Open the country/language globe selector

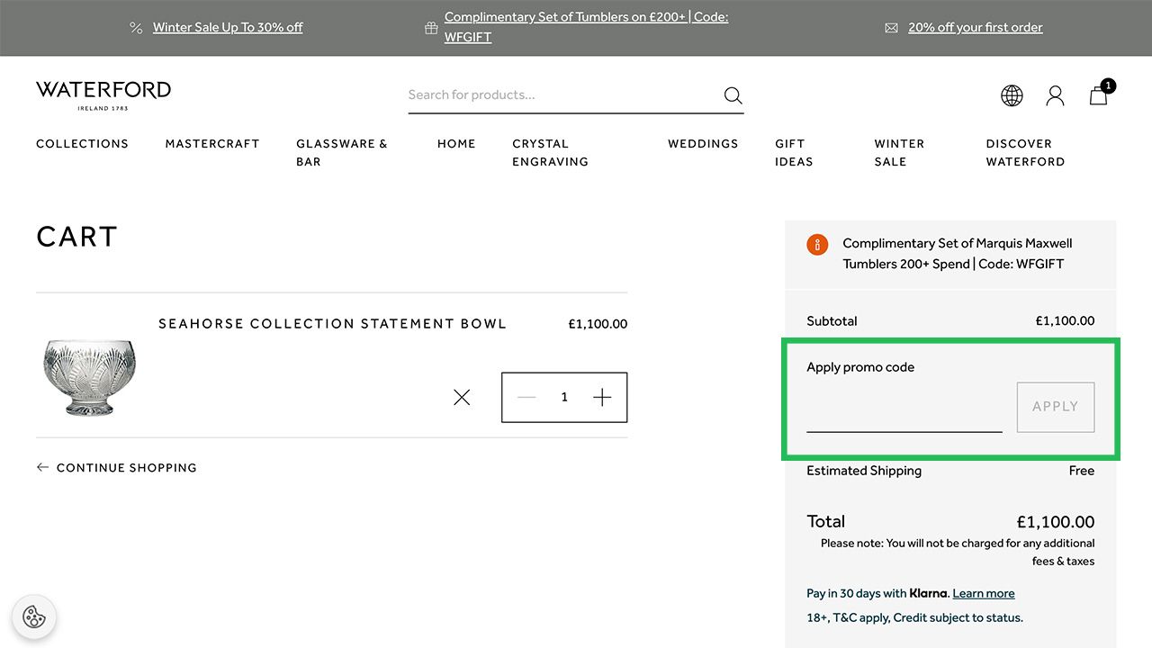click(1012, 95)
